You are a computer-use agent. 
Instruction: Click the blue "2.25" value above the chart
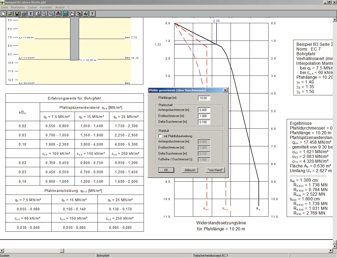[216, 21]
